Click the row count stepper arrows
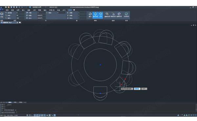 pyautogui.click(x=47, y=13)
